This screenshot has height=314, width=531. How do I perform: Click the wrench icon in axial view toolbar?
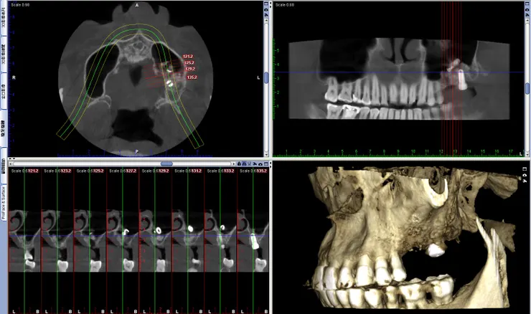(266, 15)
